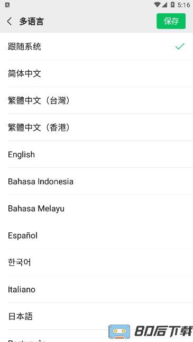Tap the Wi-Fi status icon
193x342 pixels.
click(157, 5)
